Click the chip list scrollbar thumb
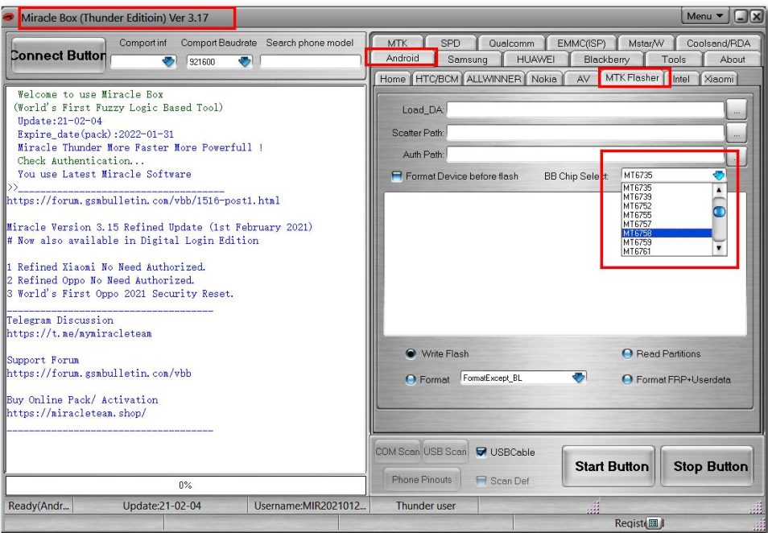This screenshot has height=533, width=768. tap(719, 212)
